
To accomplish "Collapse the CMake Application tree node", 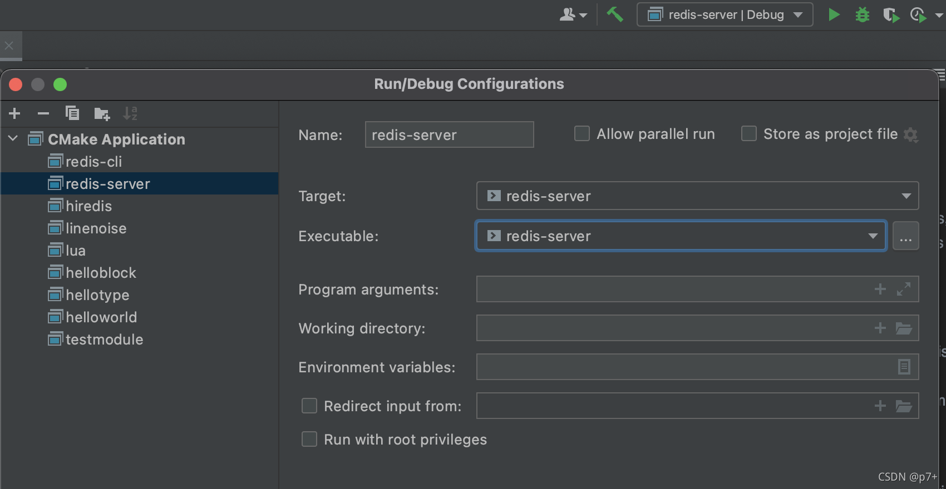I will click(13, 139).
